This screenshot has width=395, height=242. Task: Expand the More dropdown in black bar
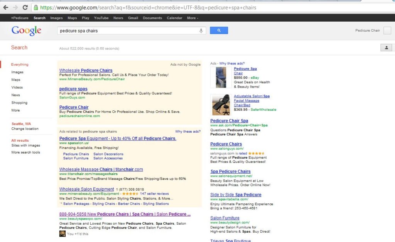(192, 18)
